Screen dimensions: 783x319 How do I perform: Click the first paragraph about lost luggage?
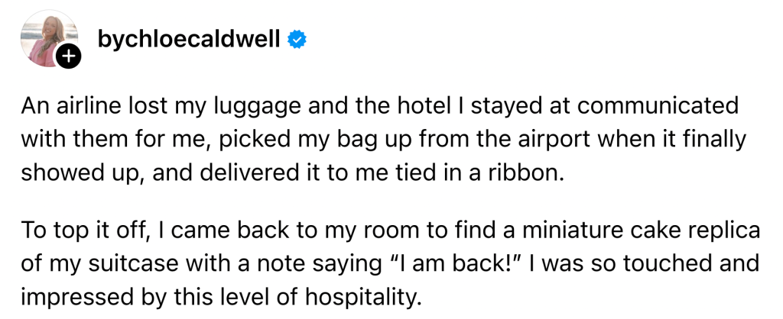(x=382, y=139)
